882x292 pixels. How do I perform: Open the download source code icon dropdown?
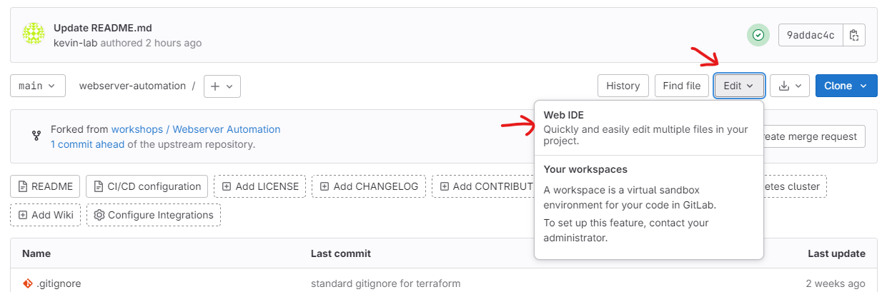790,86
